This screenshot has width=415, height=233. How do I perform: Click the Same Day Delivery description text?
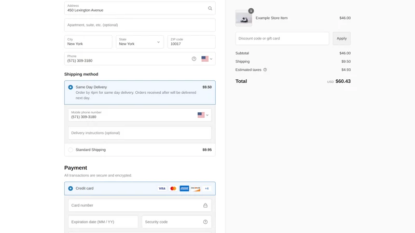136,95
